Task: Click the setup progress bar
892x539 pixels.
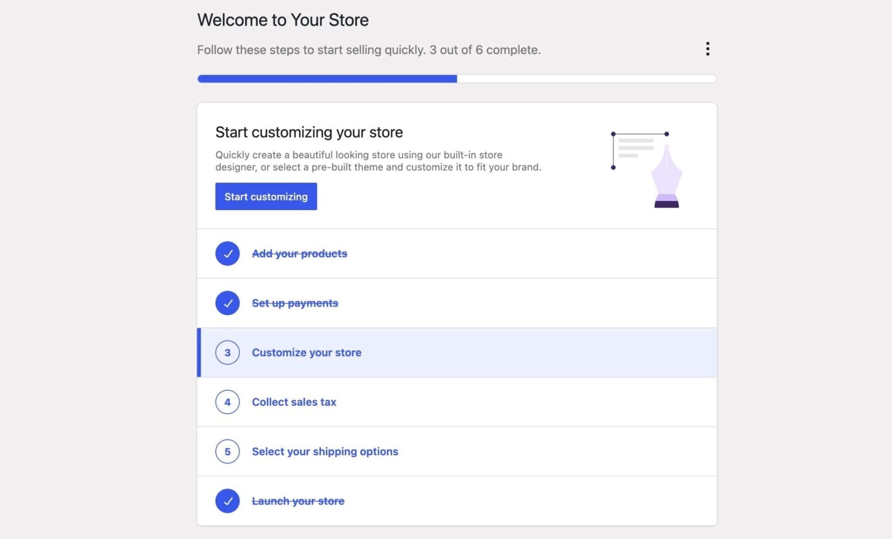Action: click(457, 79)
